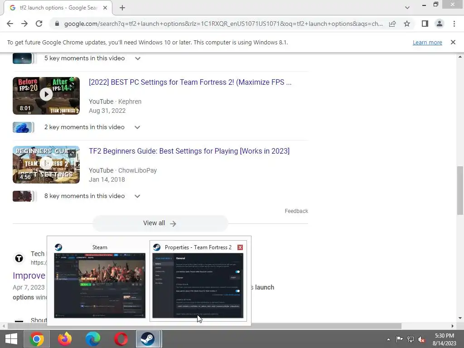
Task: Click YouTube · ChowLiboPay source text
Action: pos(123,170)
